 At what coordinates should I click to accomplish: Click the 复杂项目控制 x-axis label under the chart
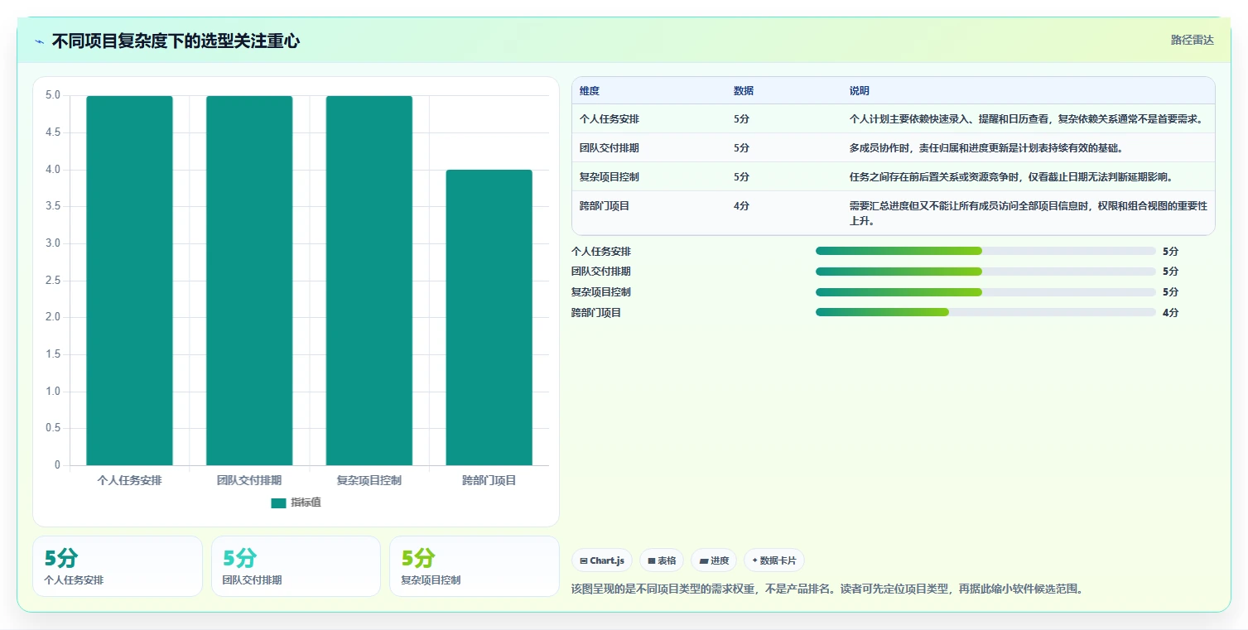(369, 480)
